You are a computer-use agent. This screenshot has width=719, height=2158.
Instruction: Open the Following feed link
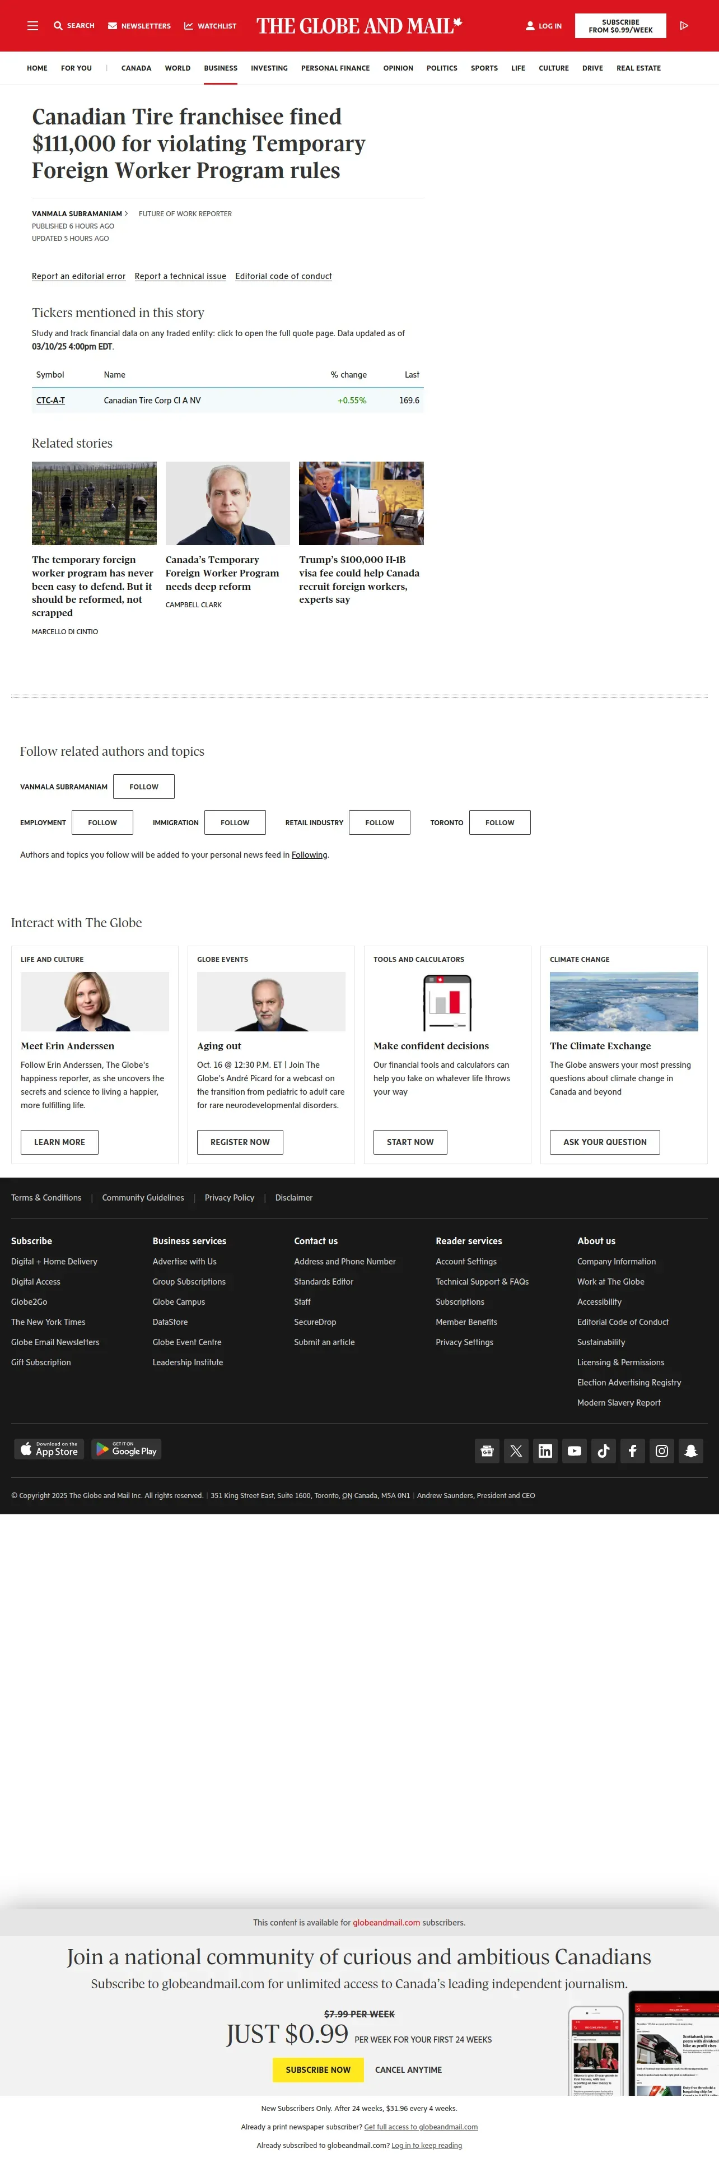(x=310, y=854)
